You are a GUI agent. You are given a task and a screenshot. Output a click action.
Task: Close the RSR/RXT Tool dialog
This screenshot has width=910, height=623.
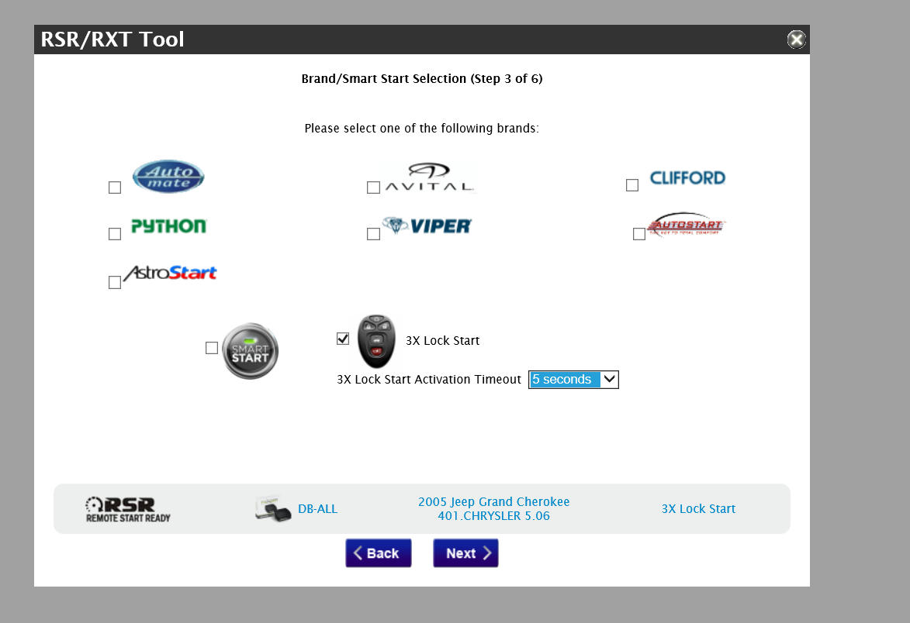coord(796,40)
